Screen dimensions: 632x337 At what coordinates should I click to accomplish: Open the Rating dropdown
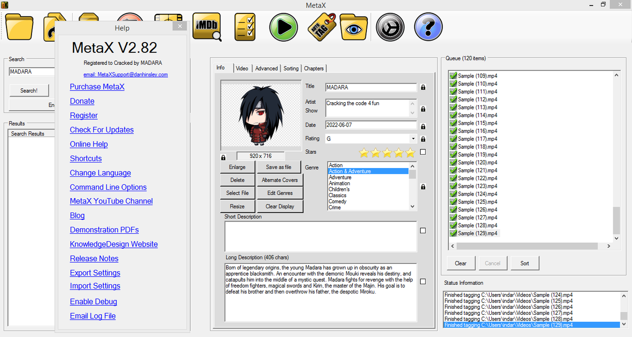413,139
